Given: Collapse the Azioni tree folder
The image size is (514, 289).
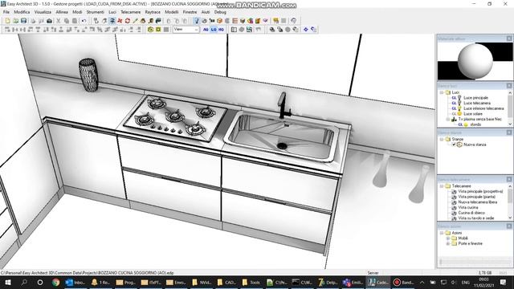Looking at the screenshot, I should click(x=442, y=233).
